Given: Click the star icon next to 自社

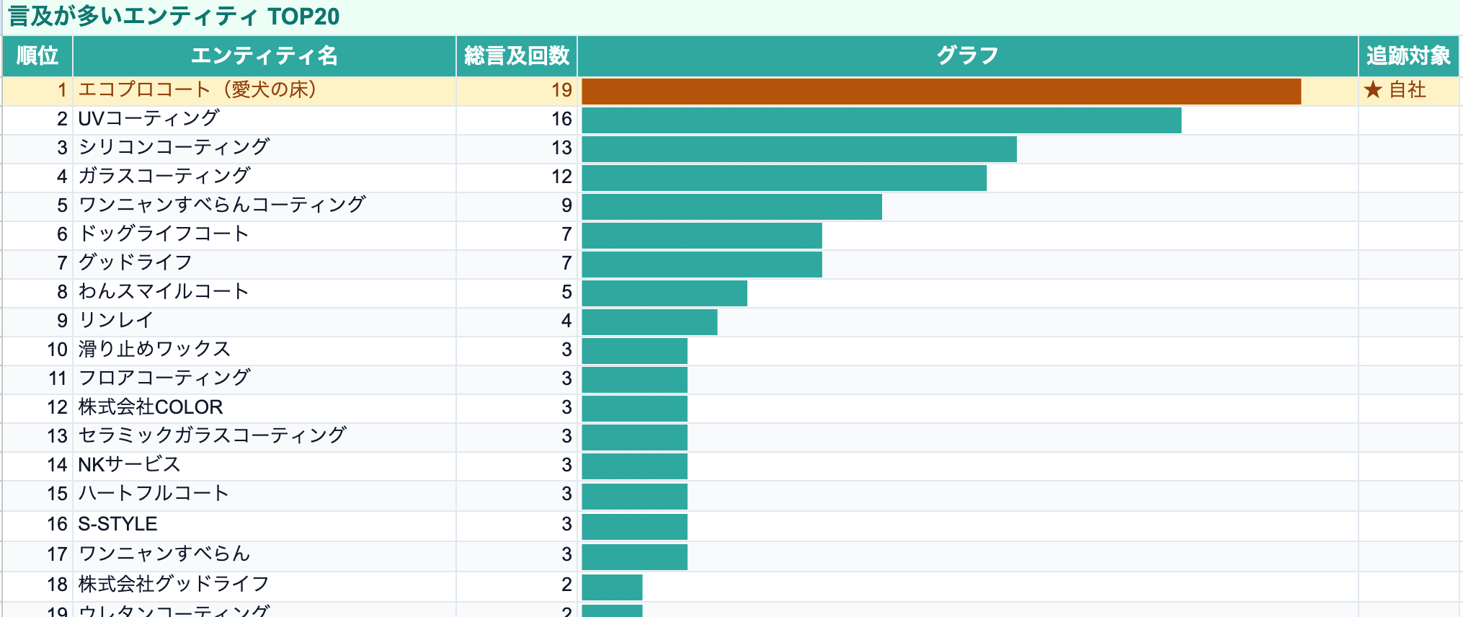Looking at the screenshot, I should coord(1373,90).
